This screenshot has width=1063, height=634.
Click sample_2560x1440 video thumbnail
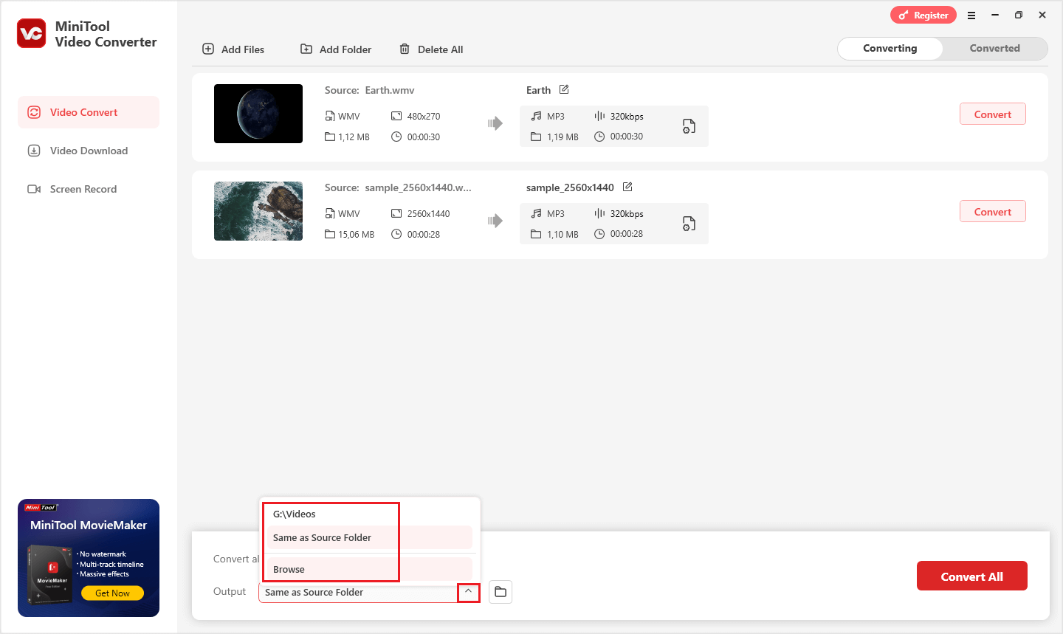click(x=258, y=211)
